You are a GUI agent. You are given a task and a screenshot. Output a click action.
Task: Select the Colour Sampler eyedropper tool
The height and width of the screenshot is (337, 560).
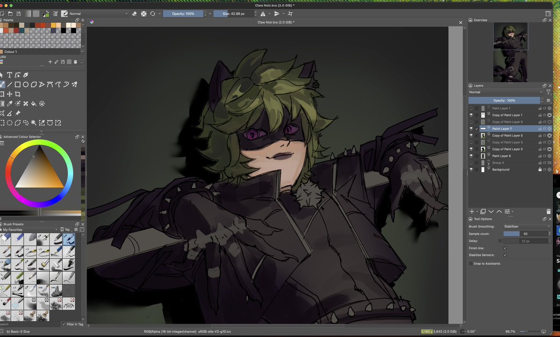(9, 103)
